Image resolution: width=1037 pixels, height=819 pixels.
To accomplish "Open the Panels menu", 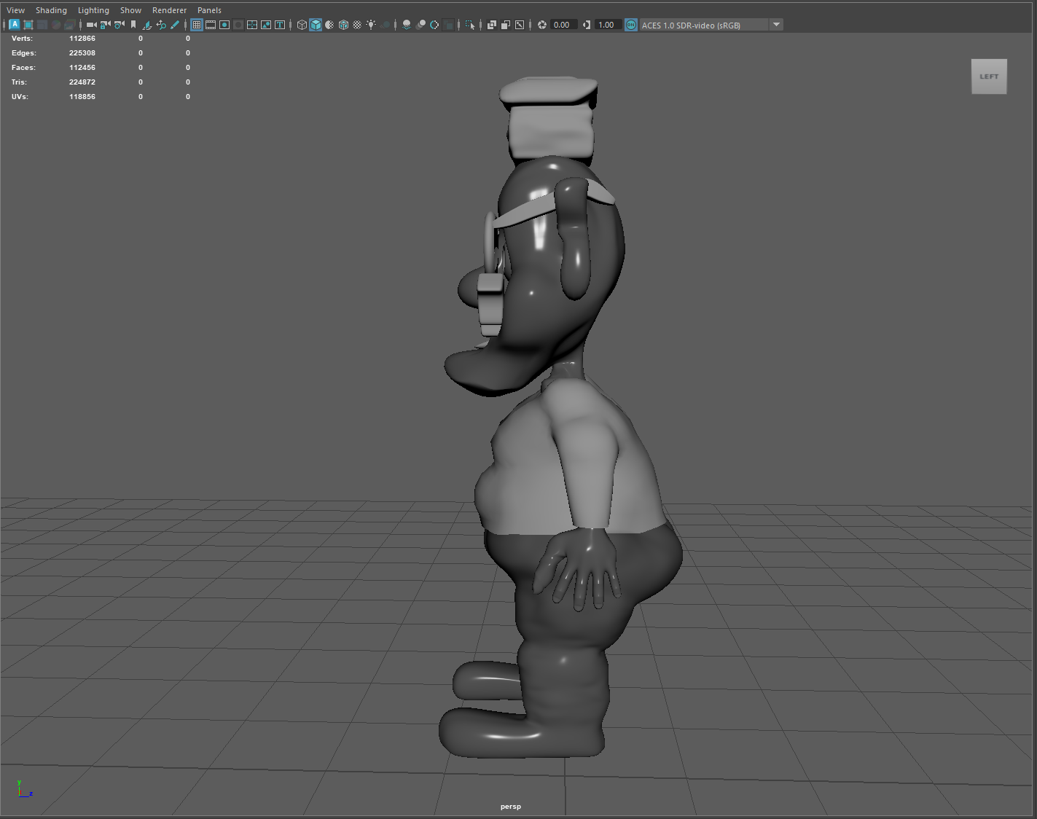I will point(209,10).
